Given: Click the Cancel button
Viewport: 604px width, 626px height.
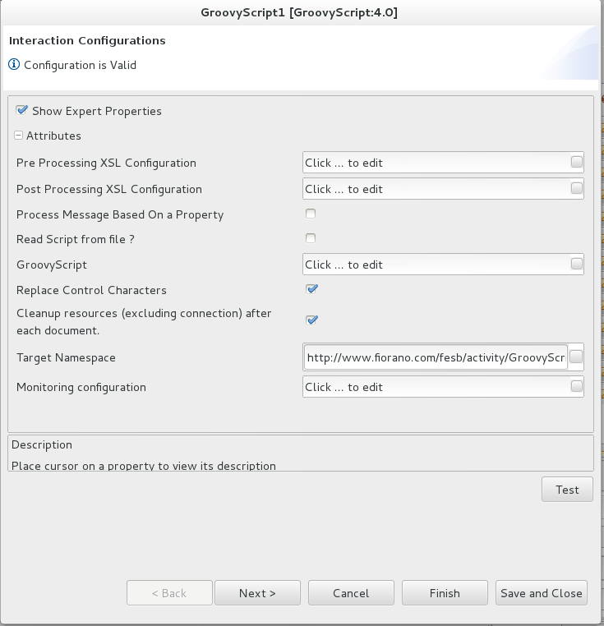Looking at the screenshot, I should 351,593.
